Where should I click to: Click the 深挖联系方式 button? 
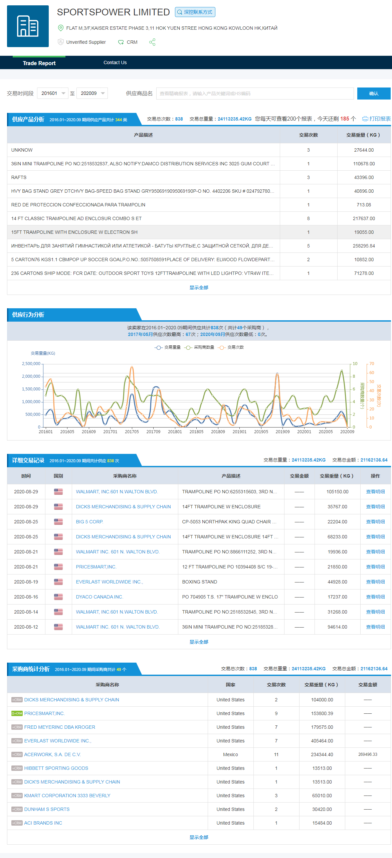195,12
